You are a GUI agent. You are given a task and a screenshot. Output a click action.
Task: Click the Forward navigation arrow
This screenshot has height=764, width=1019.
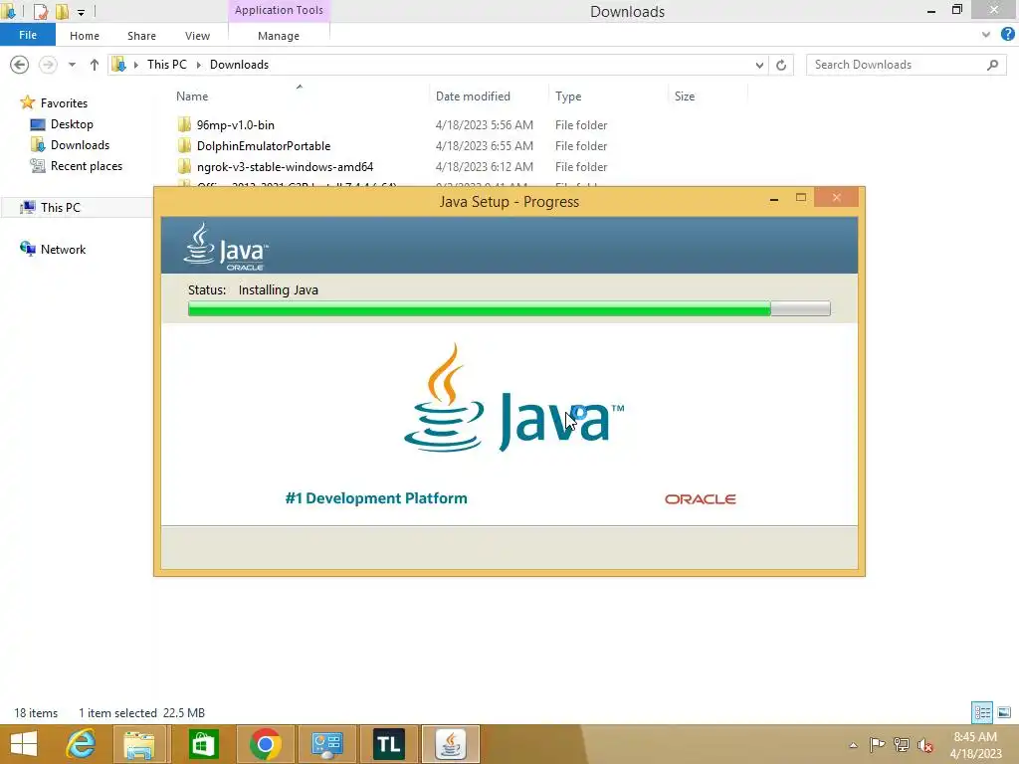48,65
